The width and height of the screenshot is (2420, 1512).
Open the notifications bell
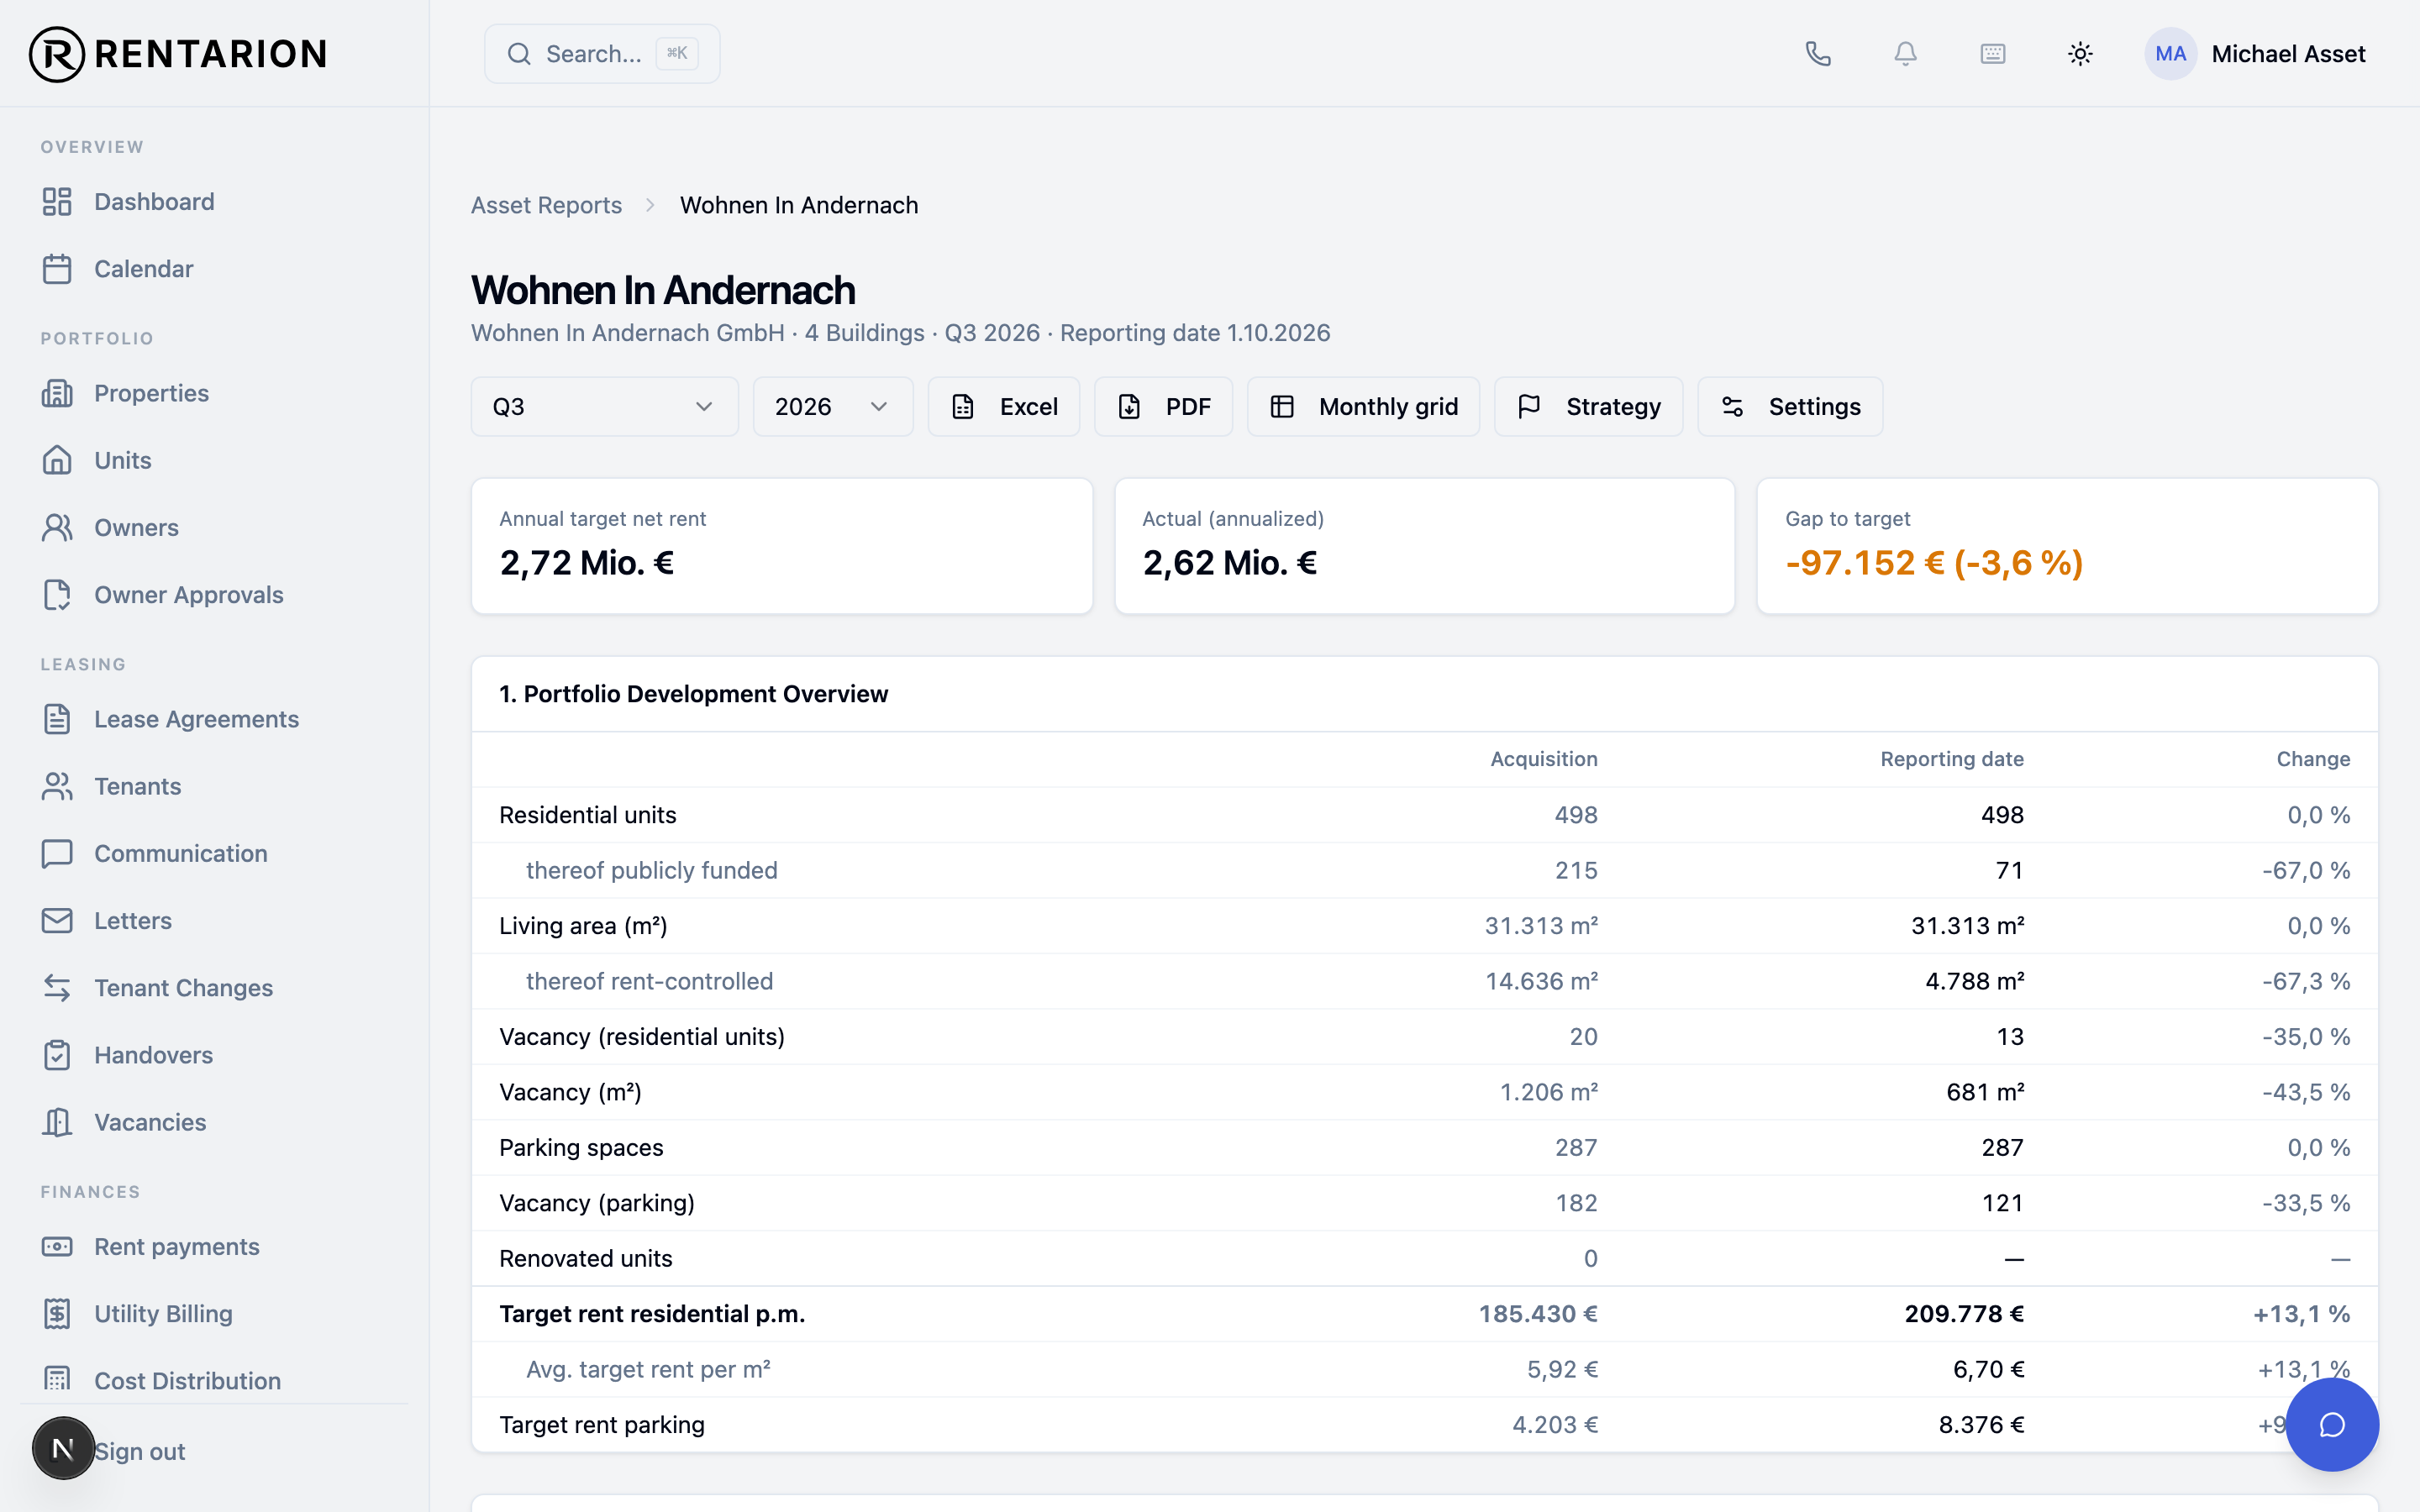pyautogui.click(x=1905, y=54)
